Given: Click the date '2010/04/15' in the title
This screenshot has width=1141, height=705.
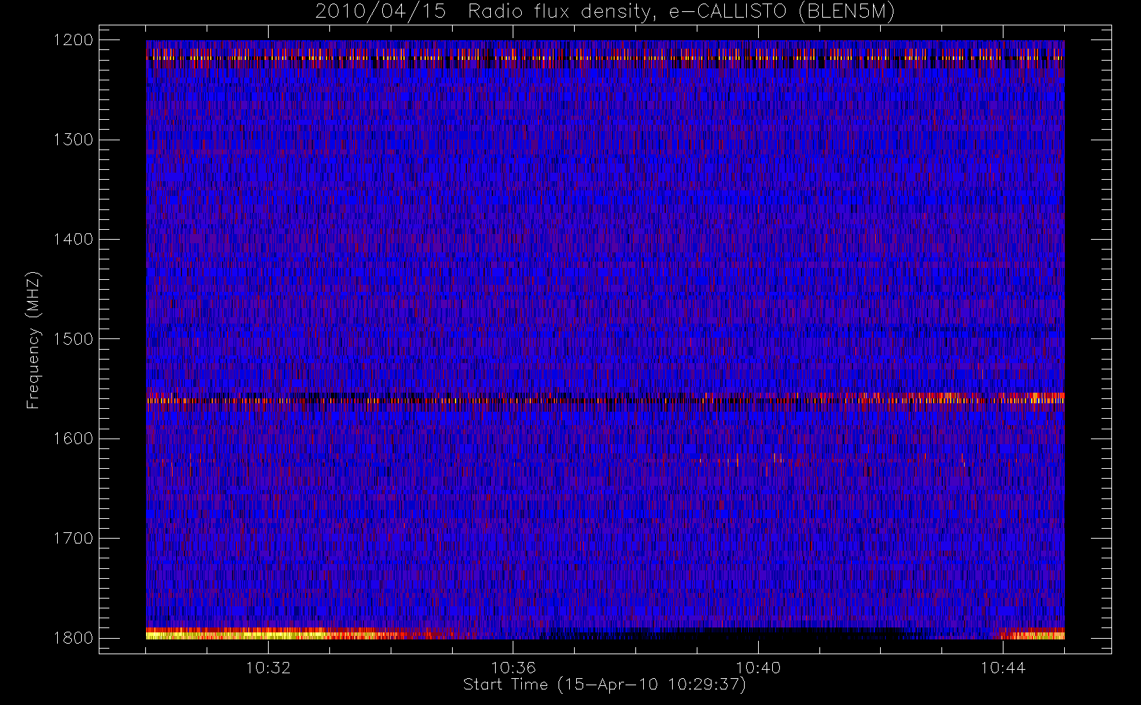Looking at the screenshot, I should coord(381,13).
